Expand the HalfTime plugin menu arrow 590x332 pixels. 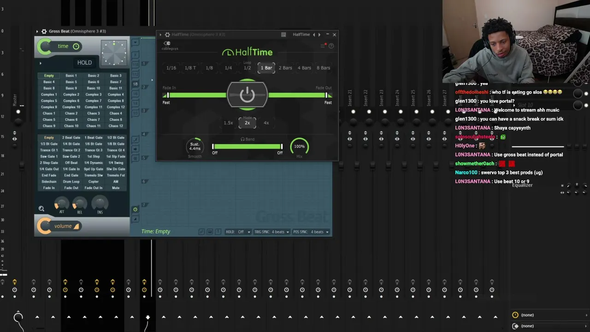tap(160, 35)
